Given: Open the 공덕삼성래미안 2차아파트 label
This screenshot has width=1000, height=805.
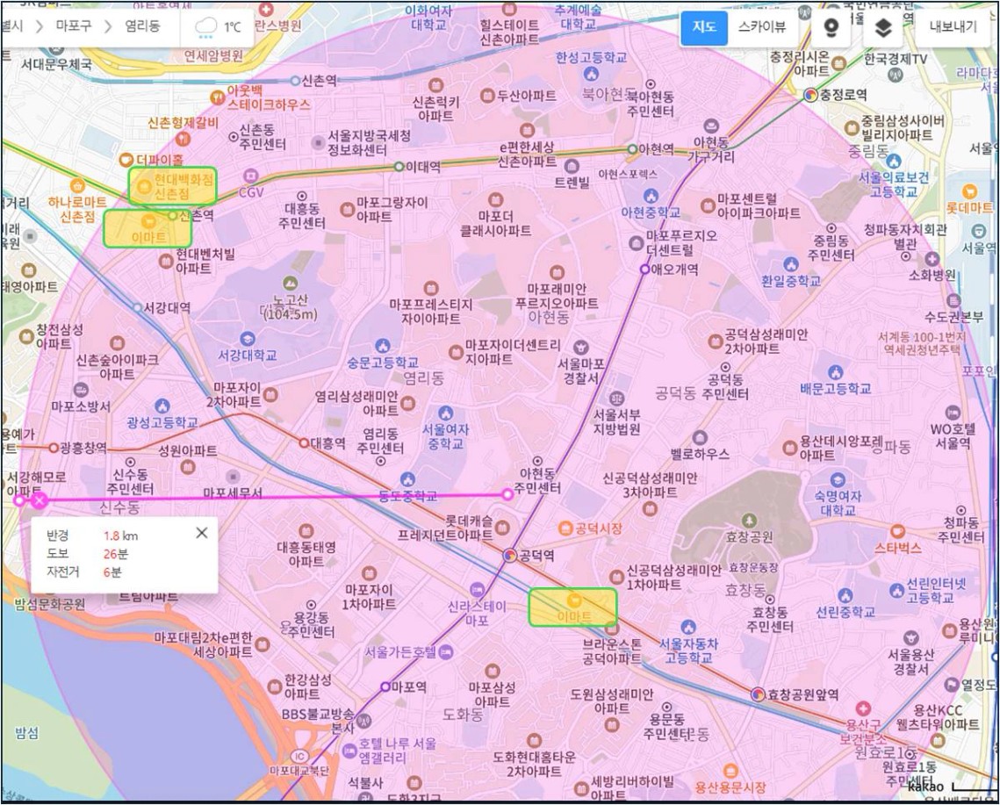Looking at the screenshot, I should 766,341.
